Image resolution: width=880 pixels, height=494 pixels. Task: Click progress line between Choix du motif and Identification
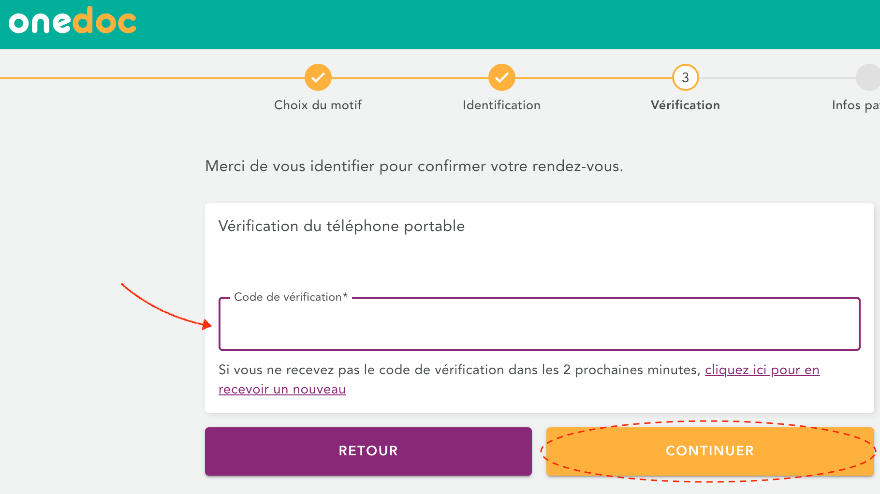pos(410,78)
